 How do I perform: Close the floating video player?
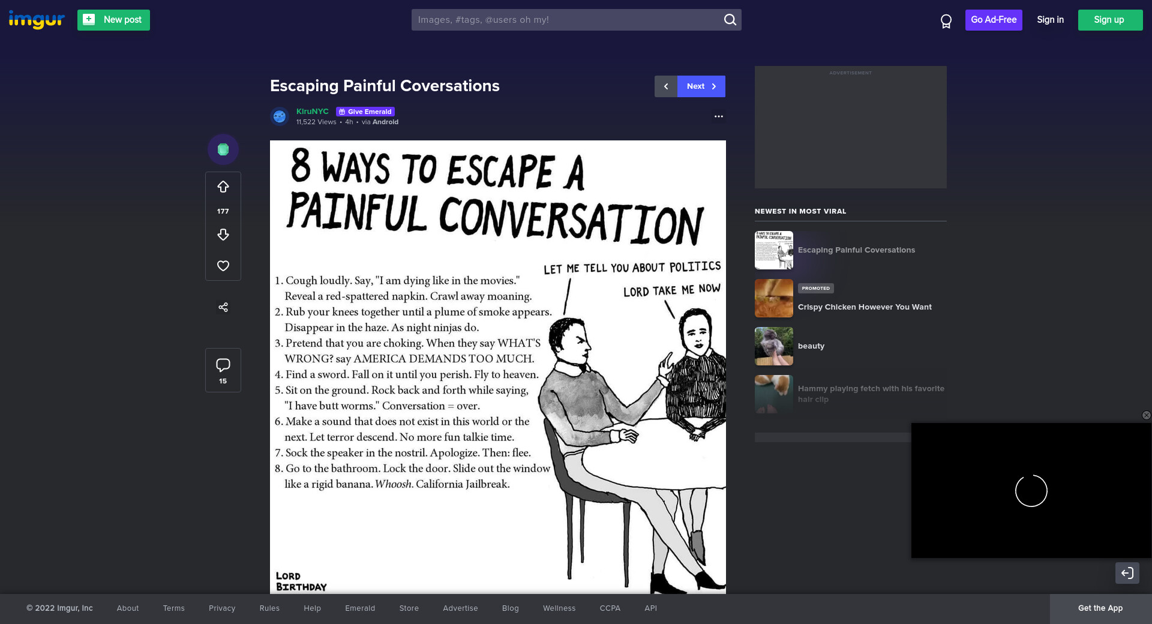pyautogui.click(x=1146, y=415)
